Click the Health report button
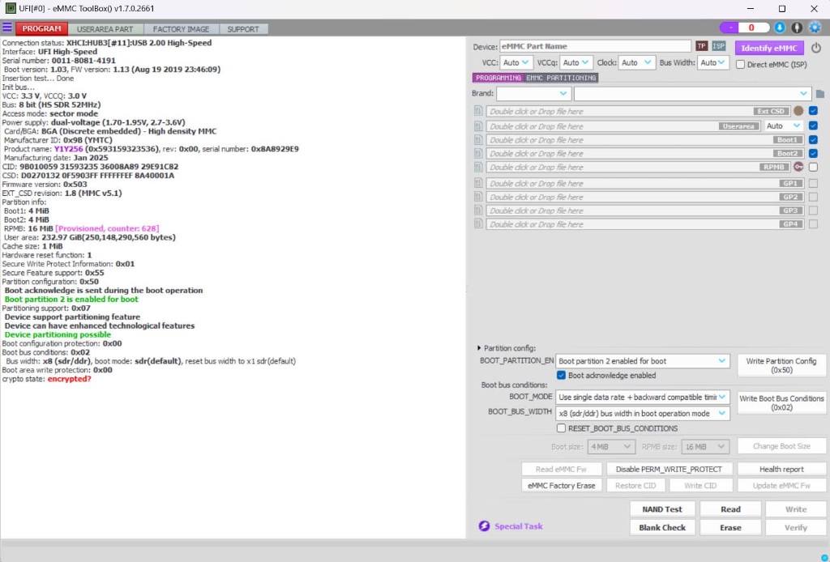Image resolution: width=830 pixels, height=562 pixels. pos(781,469)
